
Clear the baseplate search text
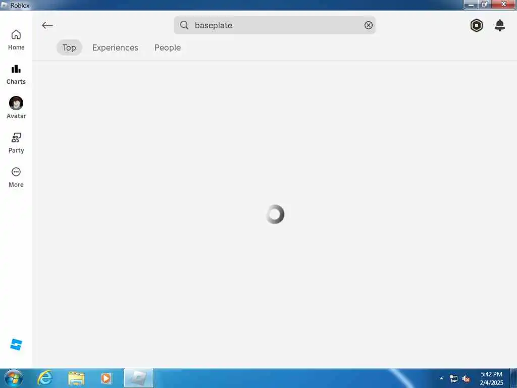point(368,25)
